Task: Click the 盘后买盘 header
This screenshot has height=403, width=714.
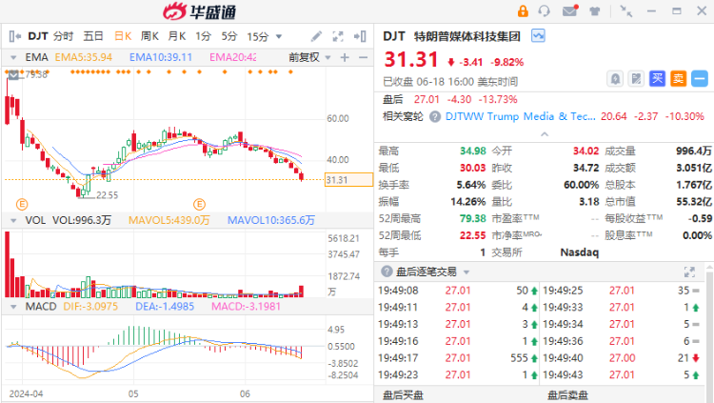Action: (403, 395)
